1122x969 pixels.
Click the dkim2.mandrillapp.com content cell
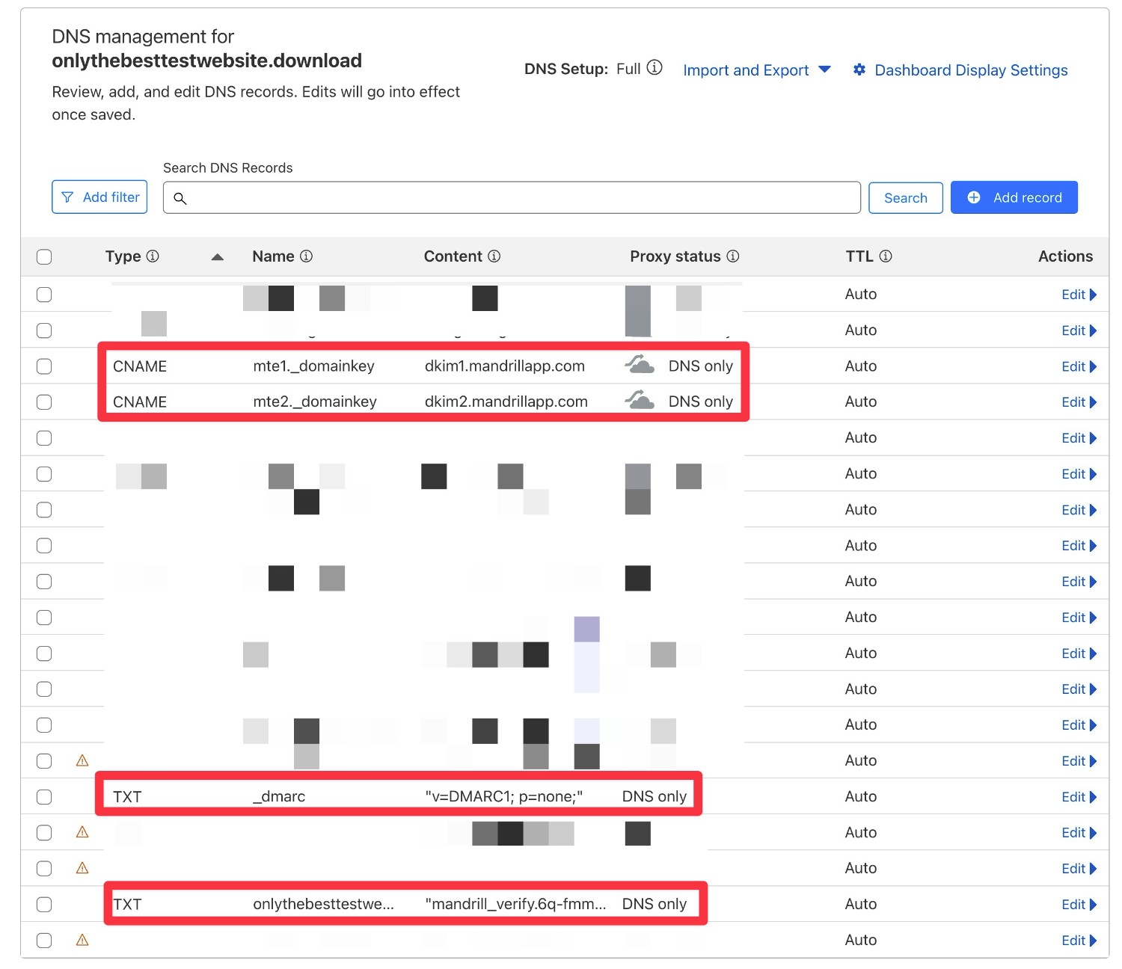click(506, 402)
